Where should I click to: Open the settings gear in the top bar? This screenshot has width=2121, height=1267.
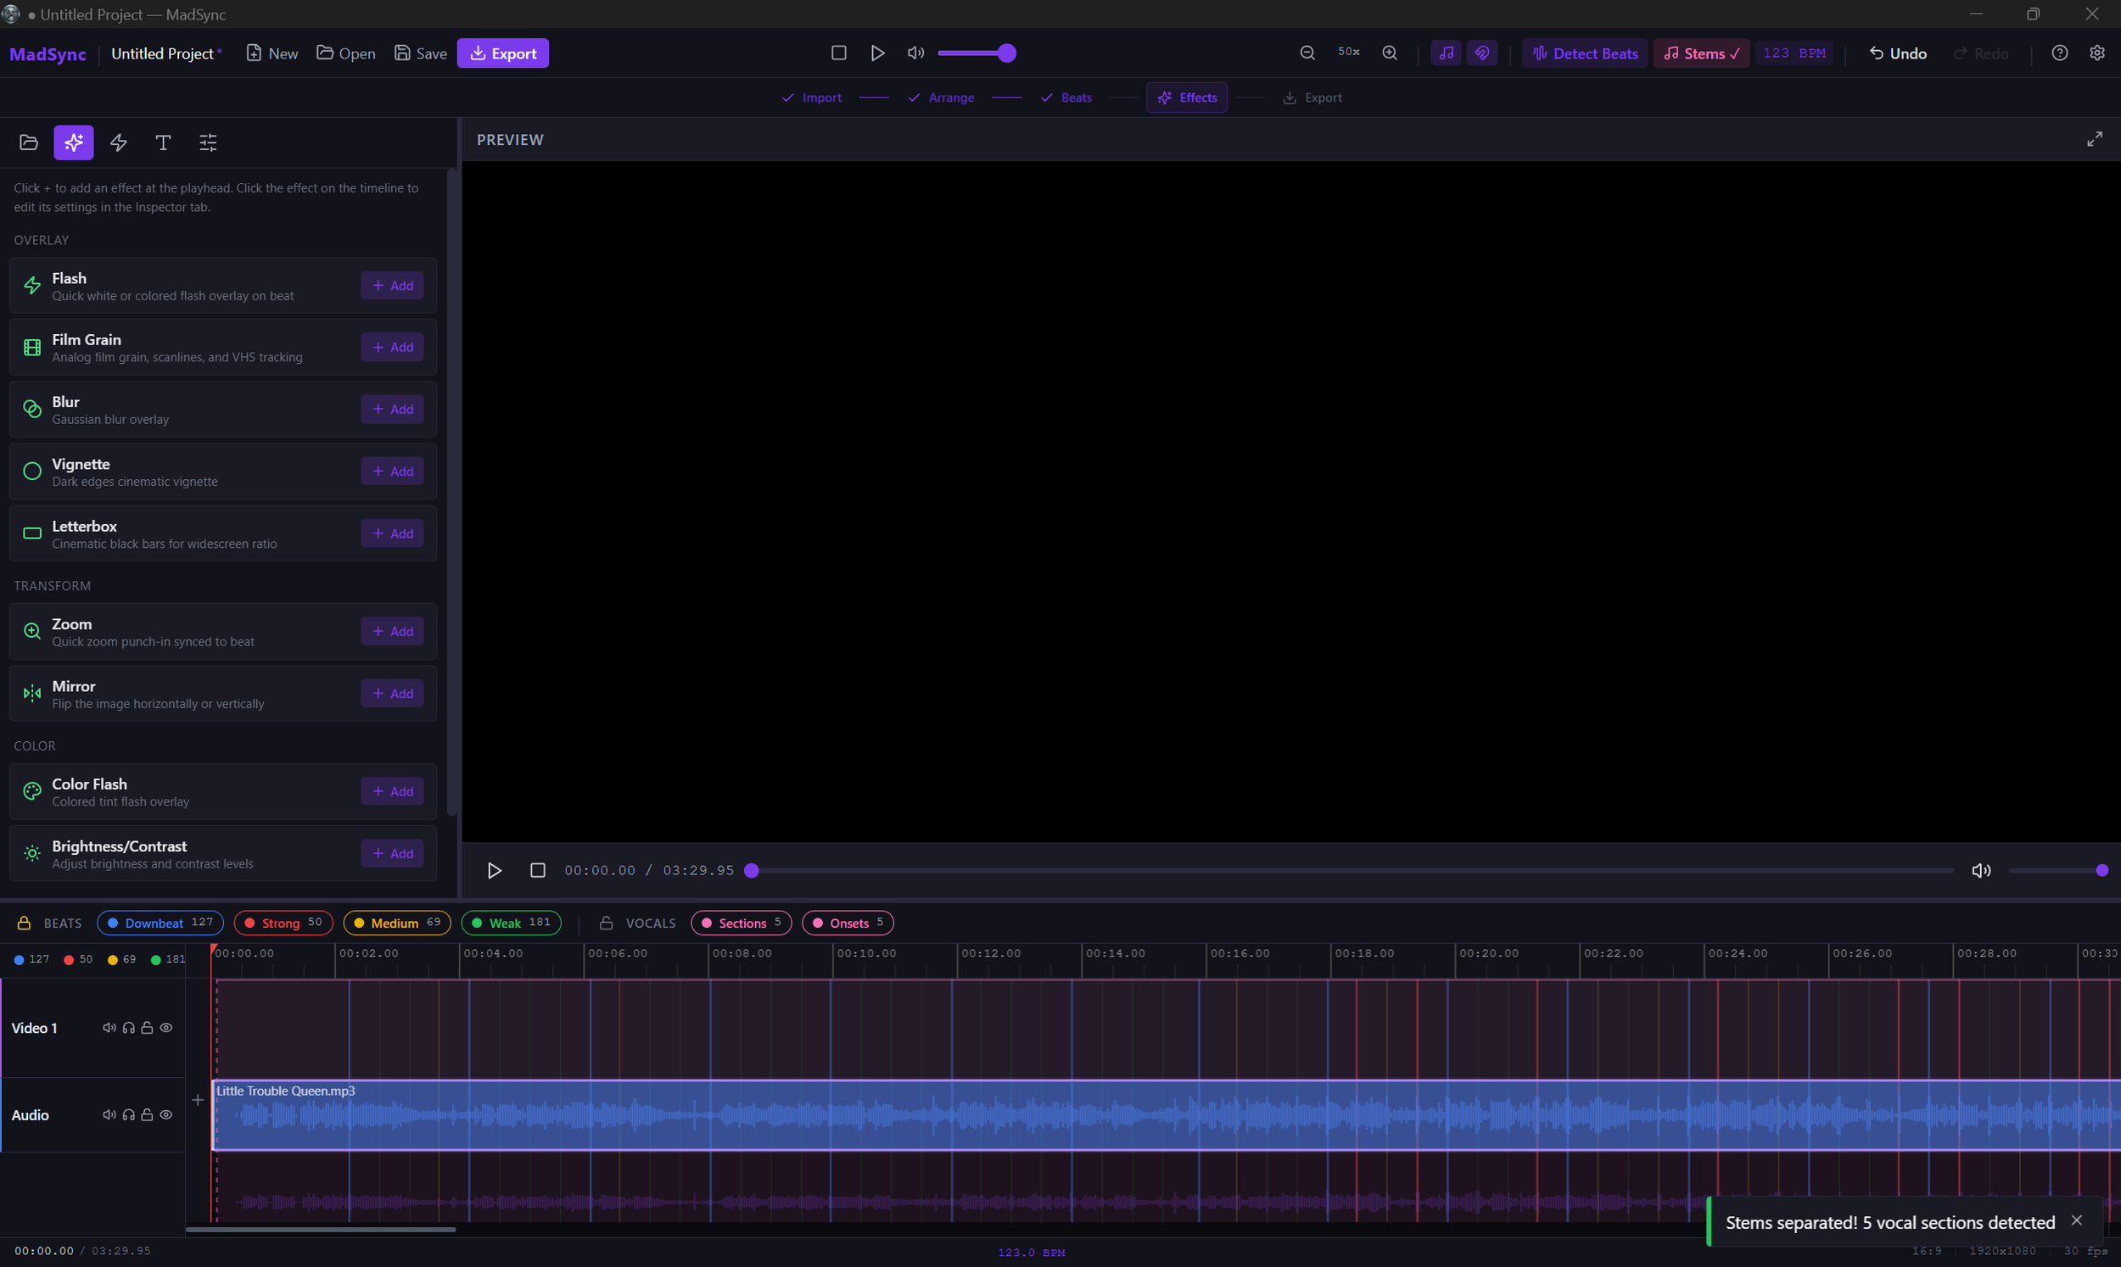(2099, 52)
